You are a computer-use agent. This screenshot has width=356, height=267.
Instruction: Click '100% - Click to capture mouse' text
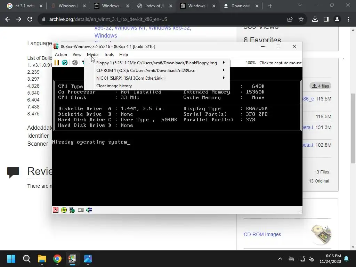click(x=274, y=63)
